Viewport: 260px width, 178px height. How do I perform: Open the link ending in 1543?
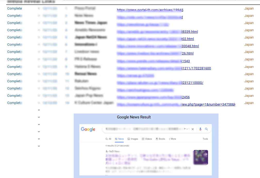click(153, 61)
